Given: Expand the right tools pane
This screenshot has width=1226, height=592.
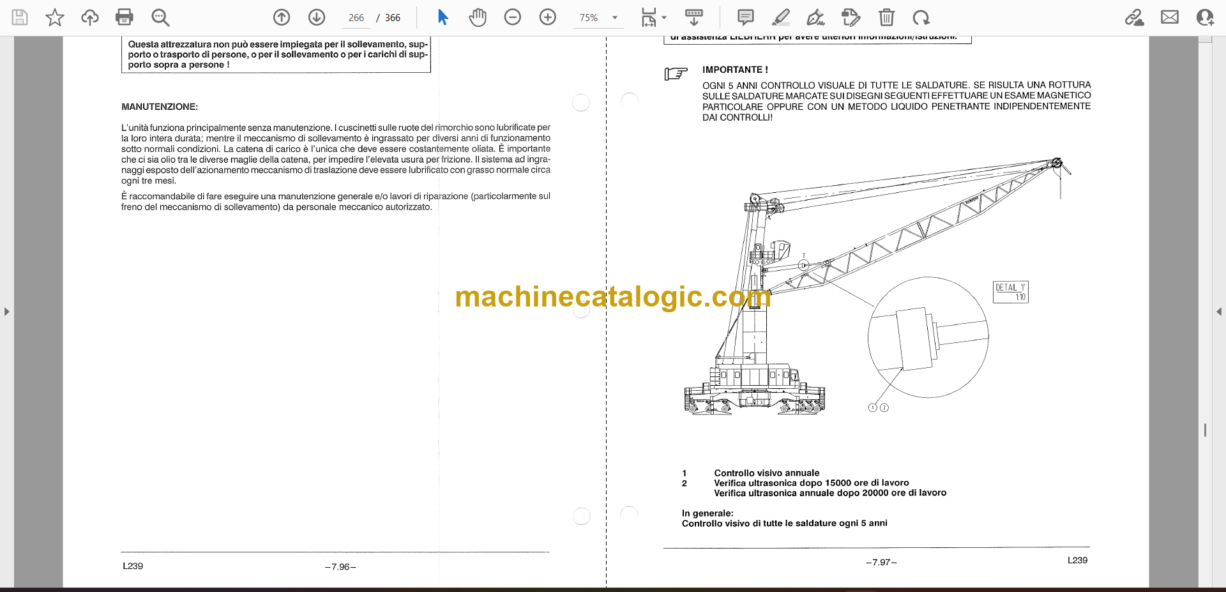Looking at the screenshot, I should pyautogui.click(x=1219, y=312).
